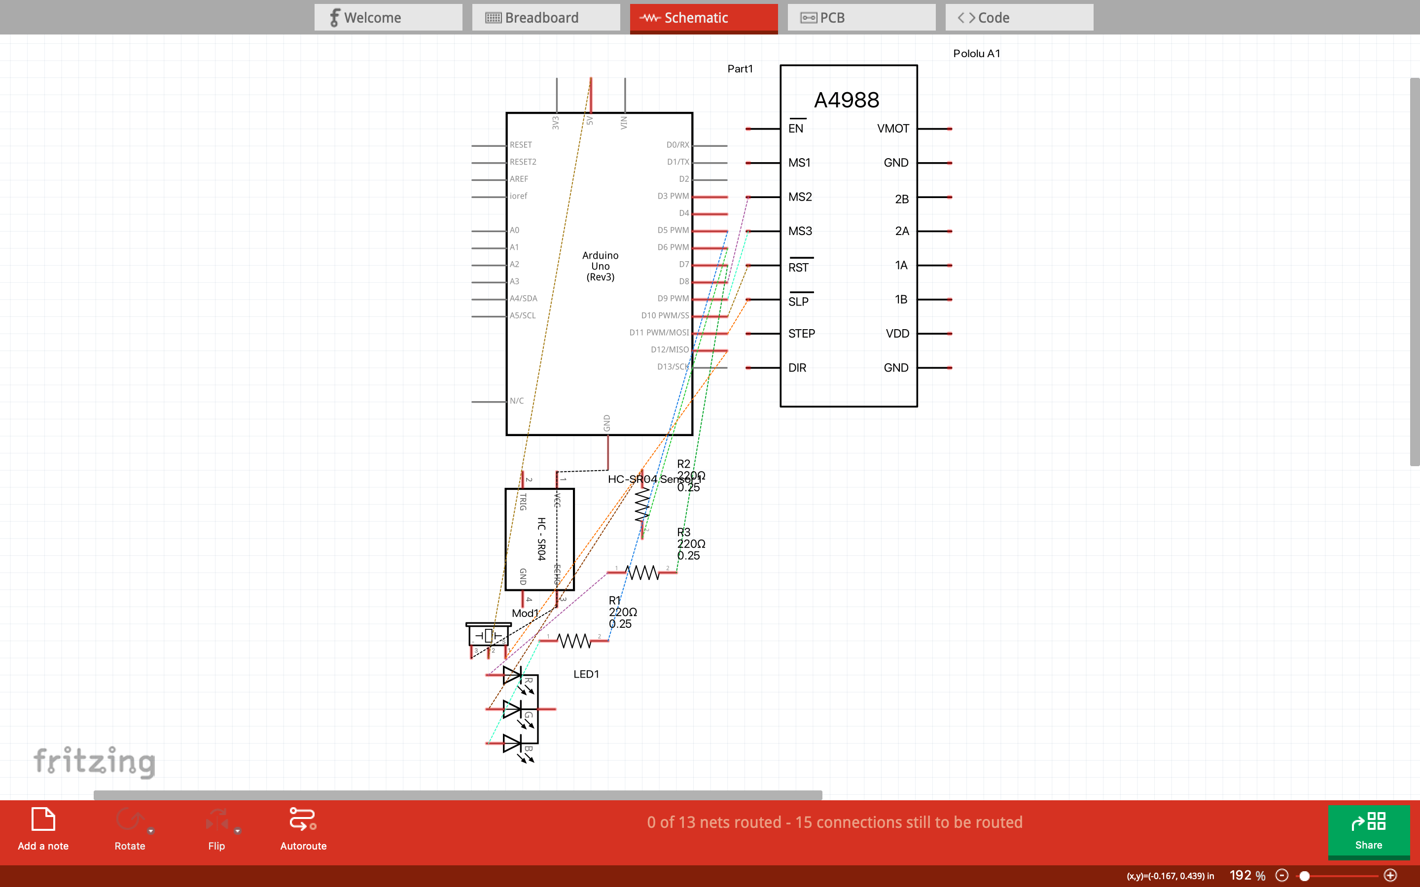The height and width of the screenshot is (887, 1420).
Task: Click the zoom slider handle
Action: coord(1305,876)
